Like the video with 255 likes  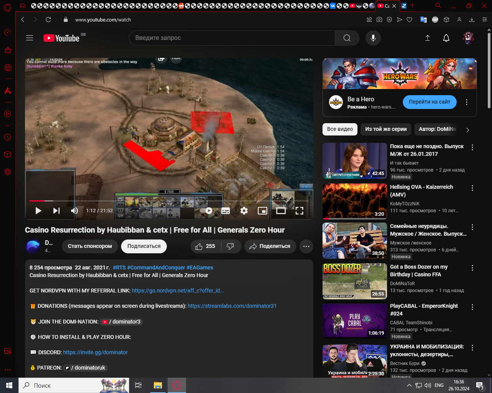205,246
